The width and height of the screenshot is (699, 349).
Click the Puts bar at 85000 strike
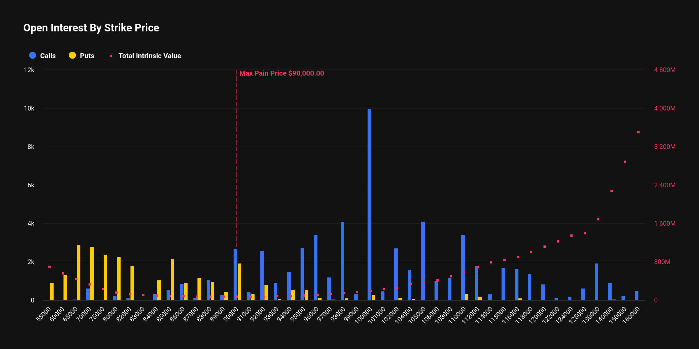172,279
